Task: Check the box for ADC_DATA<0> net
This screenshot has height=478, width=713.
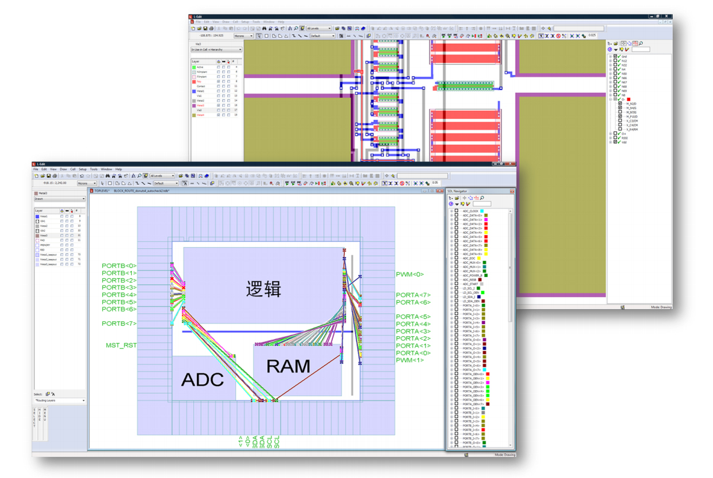Action: tap(457, 215)
